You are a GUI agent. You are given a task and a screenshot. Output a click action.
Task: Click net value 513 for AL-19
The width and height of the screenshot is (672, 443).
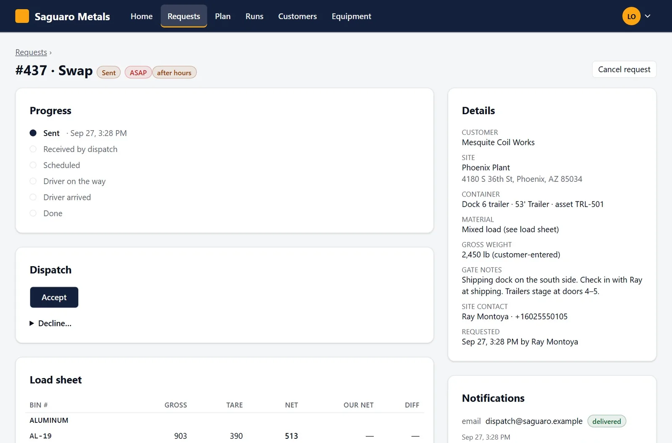tap(291, 436)
